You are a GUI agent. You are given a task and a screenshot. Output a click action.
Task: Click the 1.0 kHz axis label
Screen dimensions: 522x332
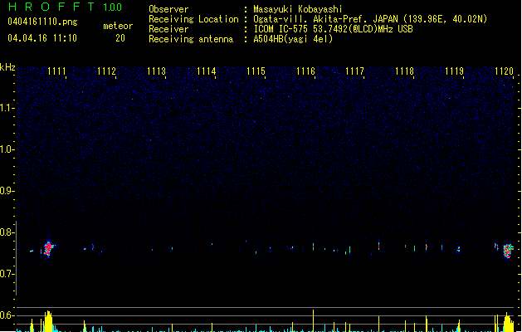[x=7, y=149]
